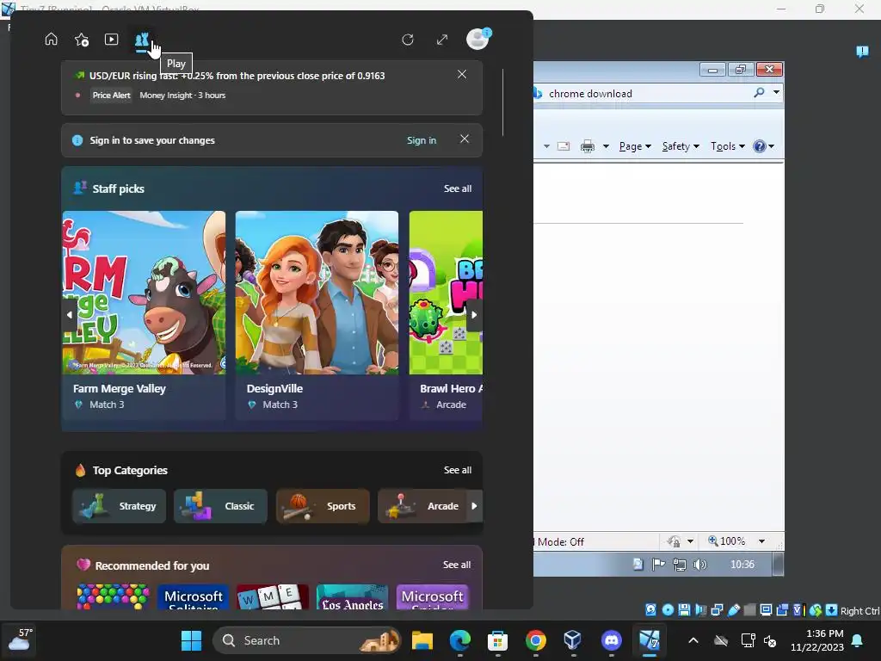
Task: Open Microsoft Solitaire recommended game
Action: [x=194, y=596]
